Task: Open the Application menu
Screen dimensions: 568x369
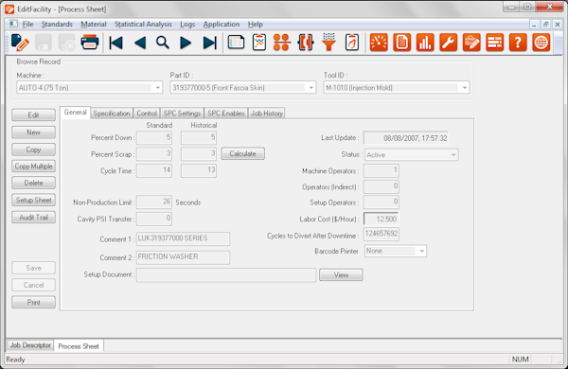Action: [x=222, y=25]
